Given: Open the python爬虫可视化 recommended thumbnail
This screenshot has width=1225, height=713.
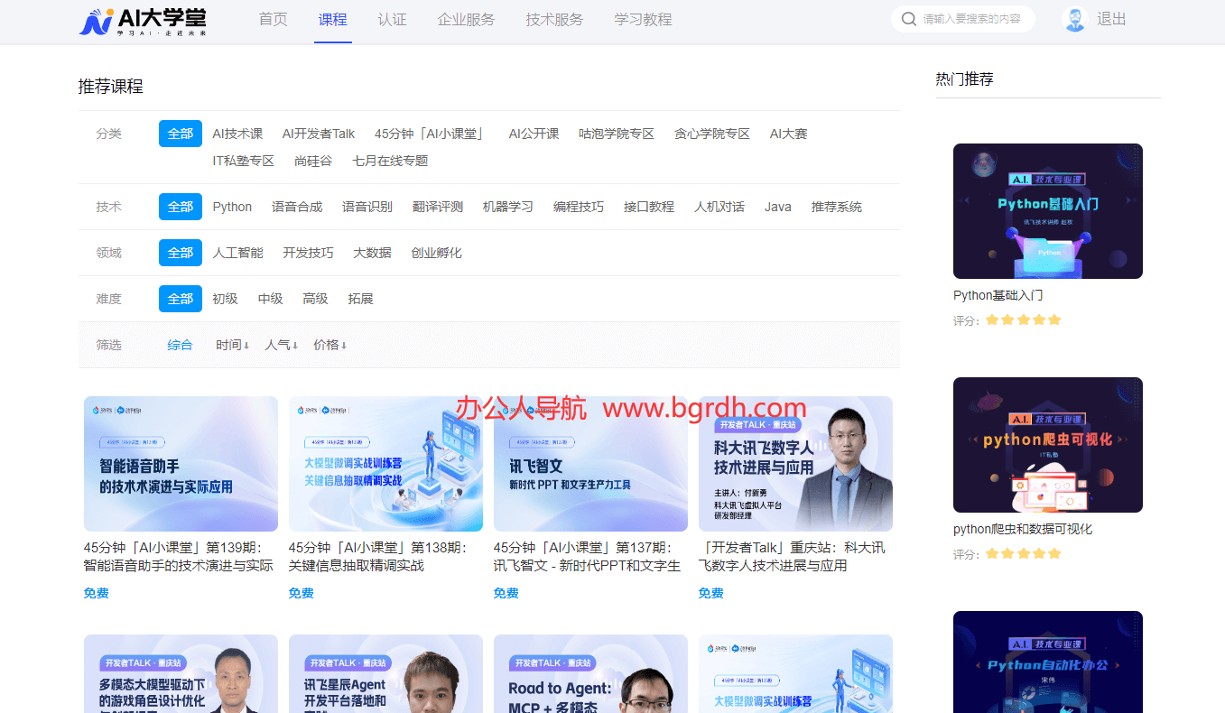Looking at the screenshot, I should (1048, 445).
